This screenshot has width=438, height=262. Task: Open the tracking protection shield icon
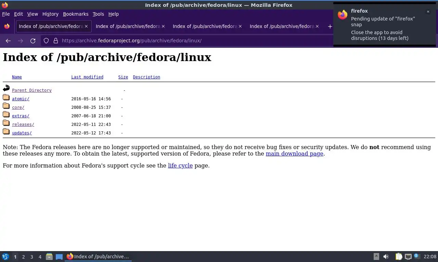tap(46, 41)
